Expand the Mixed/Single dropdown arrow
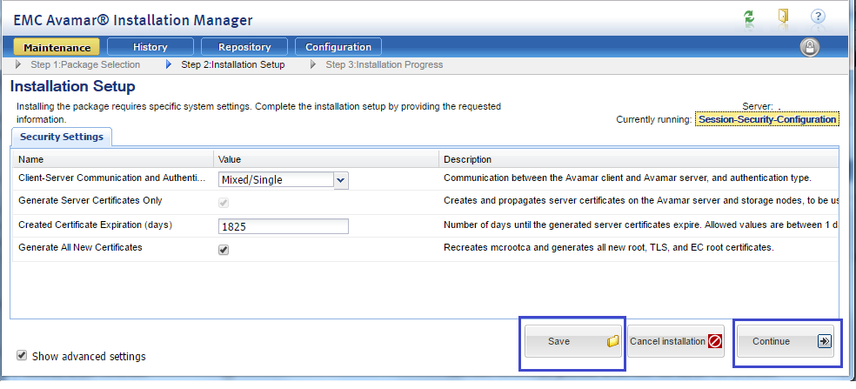 pos(341,180)
